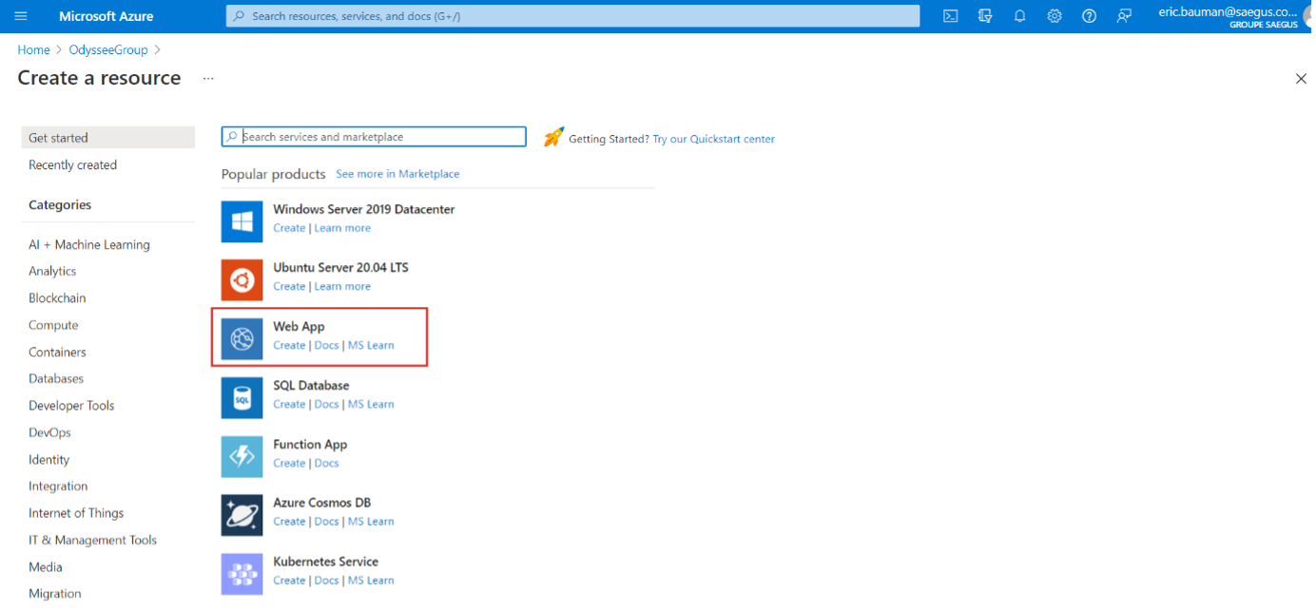Open Docs link under SQL Database
The image size is (1316, 612).
coord(326,404)
